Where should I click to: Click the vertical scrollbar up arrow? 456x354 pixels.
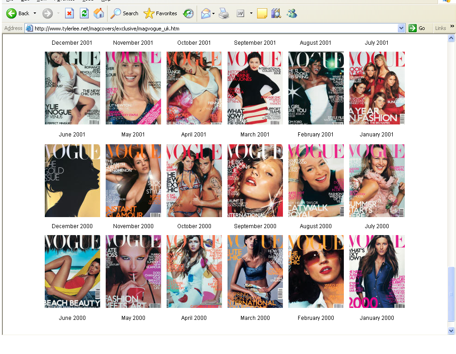click(x=451, y=38)
